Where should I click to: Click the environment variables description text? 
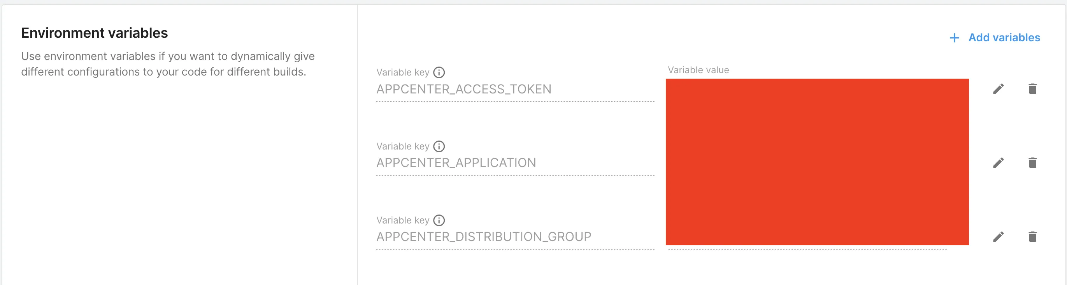tap(168, 64)
